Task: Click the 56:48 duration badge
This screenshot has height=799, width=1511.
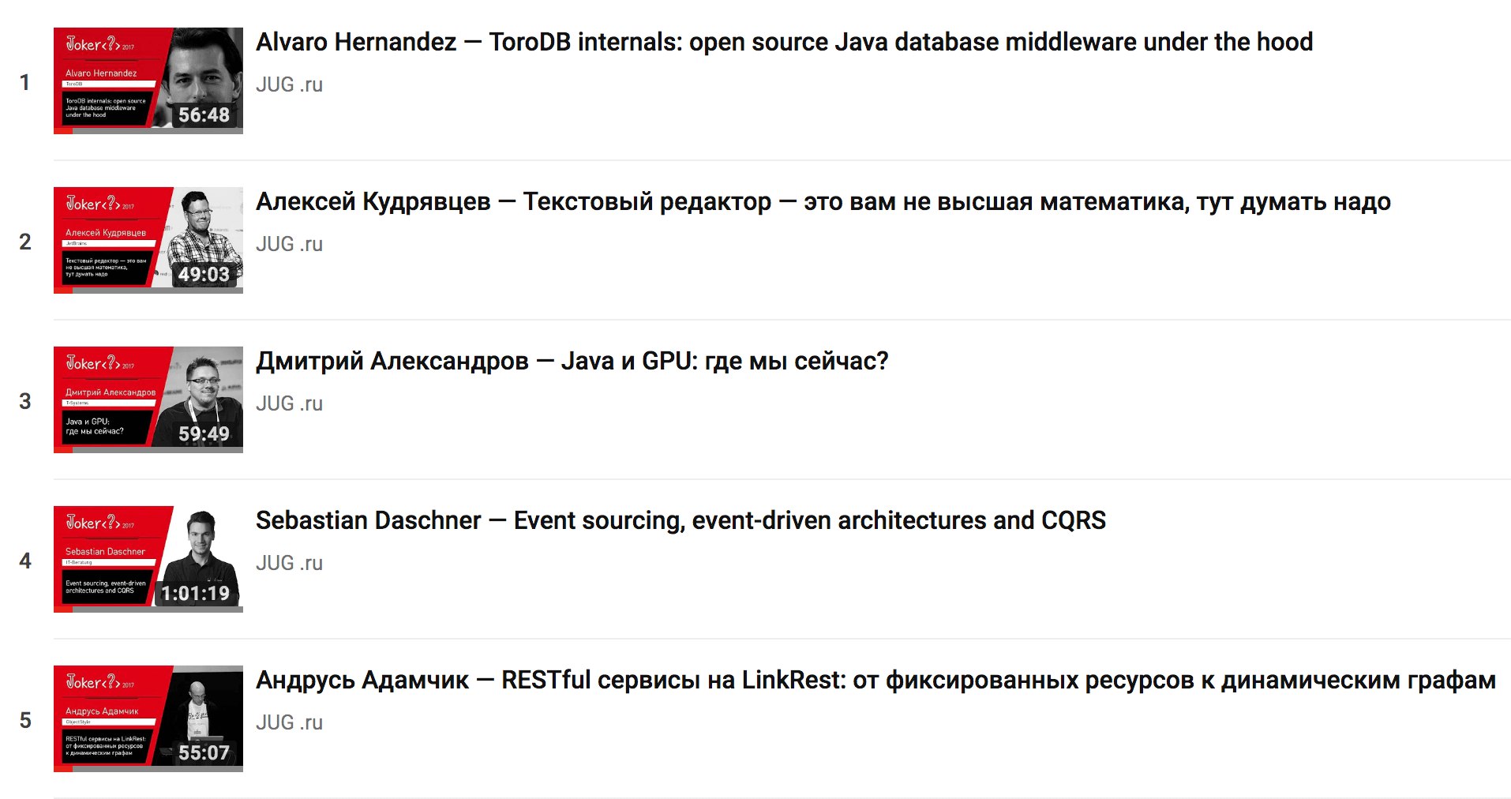Action: coord(204,115)
